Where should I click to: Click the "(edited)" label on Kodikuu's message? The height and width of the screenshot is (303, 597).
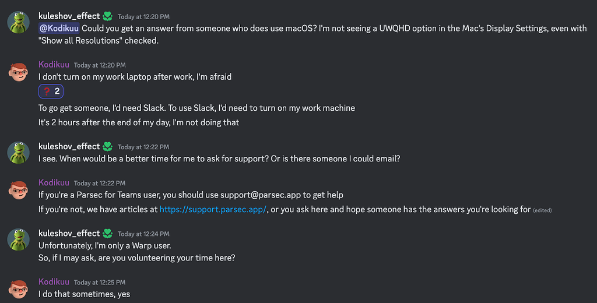[542, 210]
